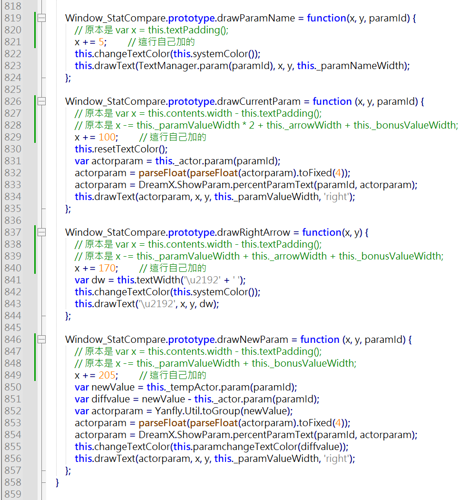
Task: Collapse the drawNewParam function fold at line 846
Action: point(41,339)
